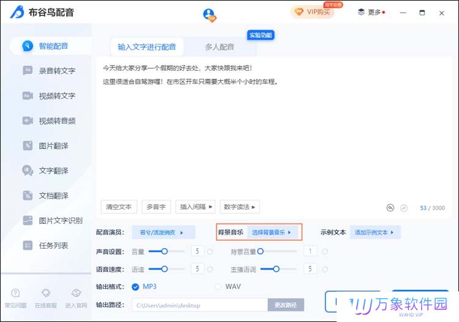This screenshot has width=459, height=322.
Task: Click the 多音字 button
Action: coord(156,207)
